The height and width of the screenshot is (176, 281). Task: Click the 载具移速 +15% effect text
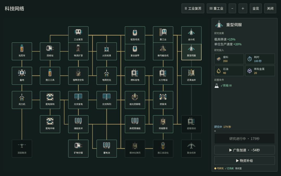[x=225, y=39]
